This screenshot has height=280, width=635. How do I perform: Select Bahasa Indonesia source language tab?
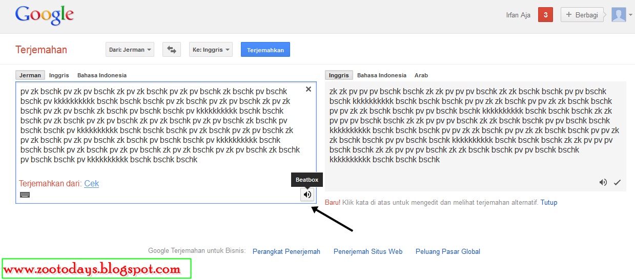click(x=102, y=75)
